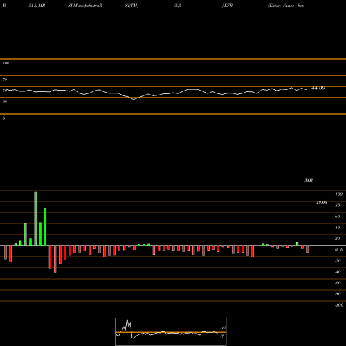Click the MR panel title label

(309, 180)
